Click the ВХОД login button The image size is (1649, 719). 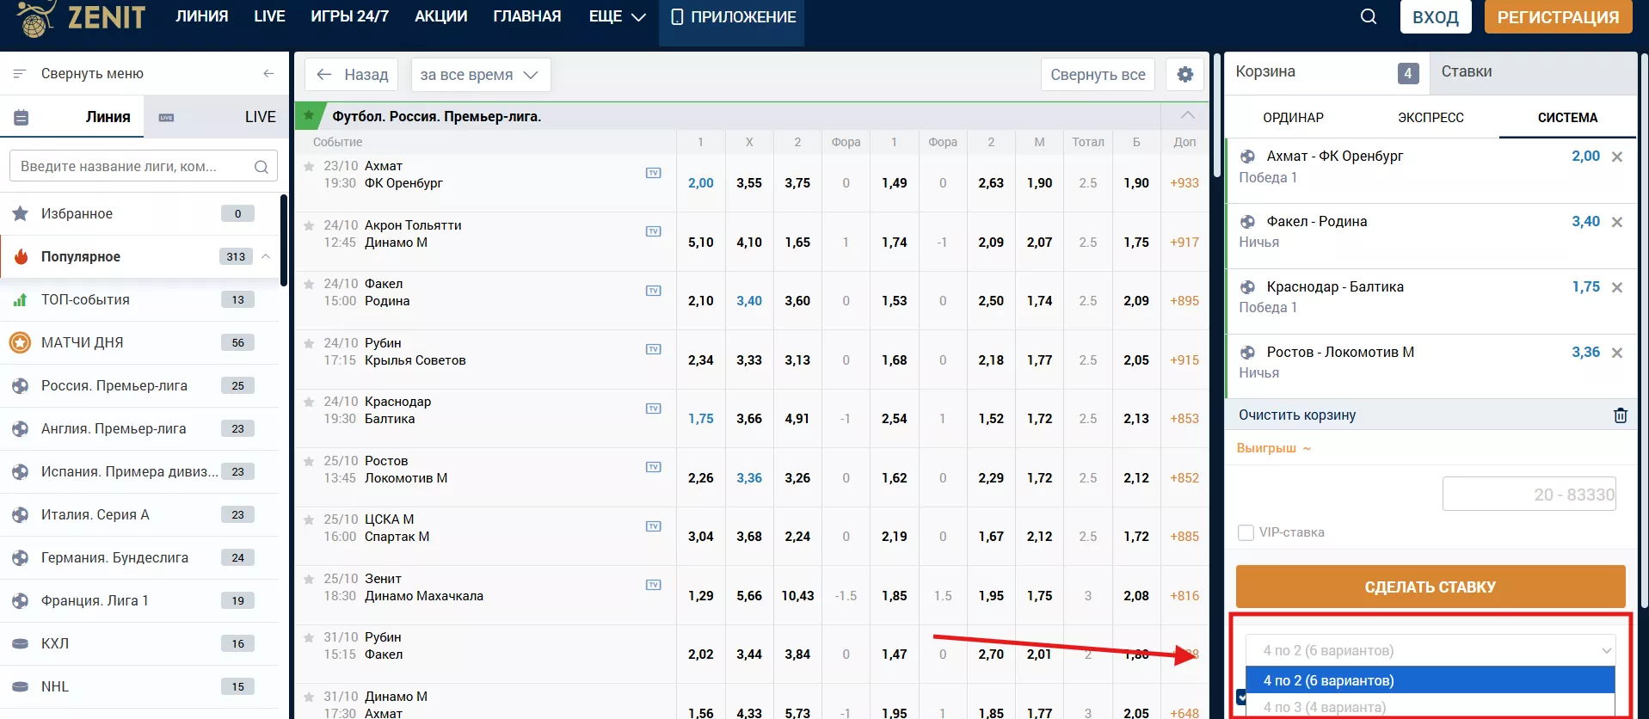(x=1436, y=16)
